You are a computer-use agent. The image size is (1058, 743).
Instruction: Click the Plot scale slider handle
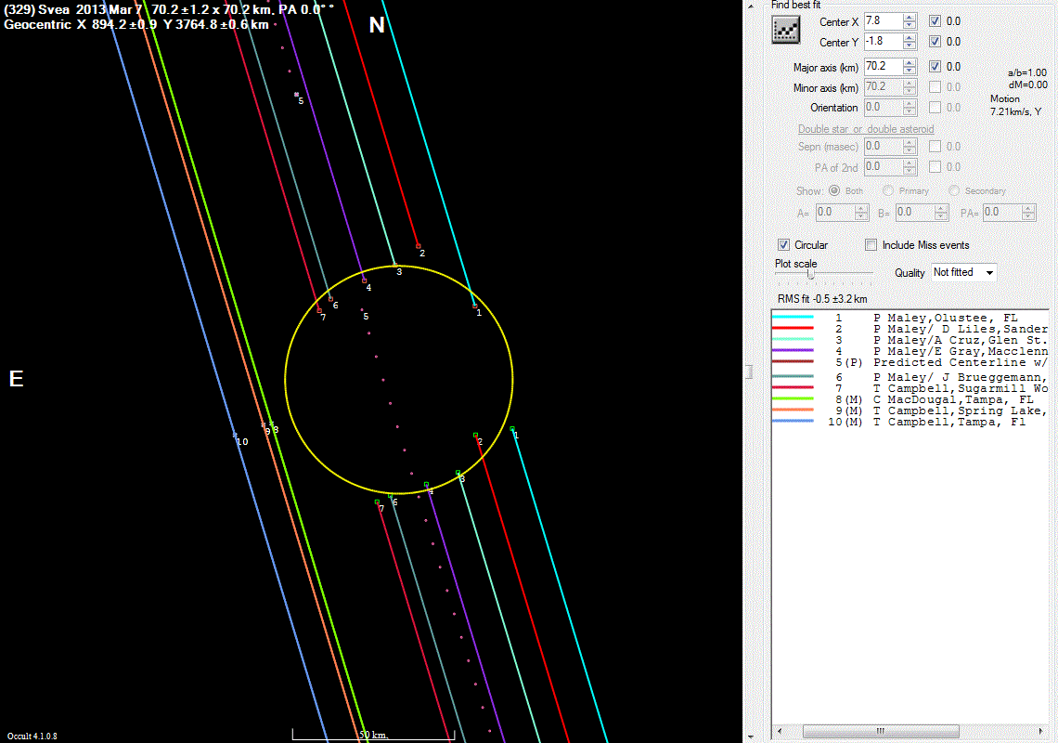(811, 274)
